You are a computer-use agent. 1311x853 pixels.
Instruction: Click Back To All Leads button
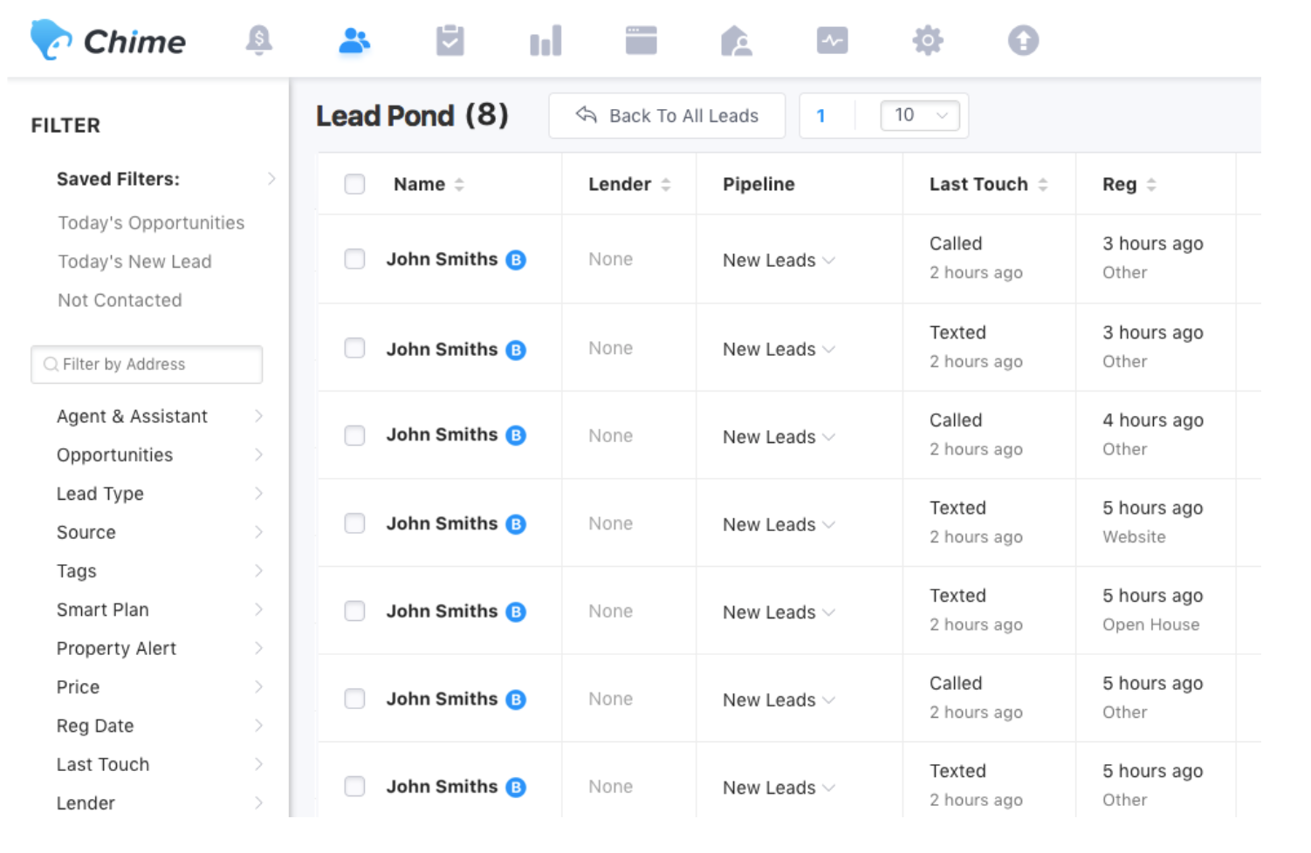[667, 115]
